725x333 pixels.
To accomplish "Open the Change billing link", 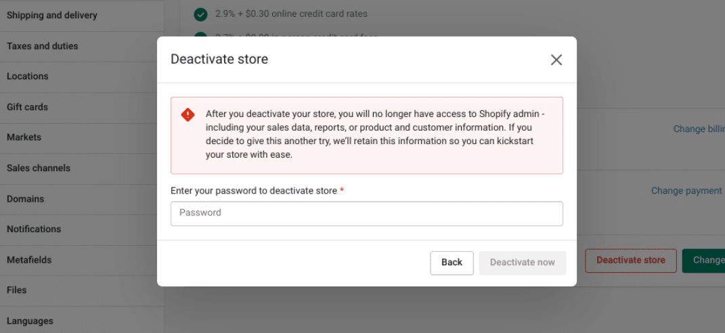I will click(x=699, y=129).
